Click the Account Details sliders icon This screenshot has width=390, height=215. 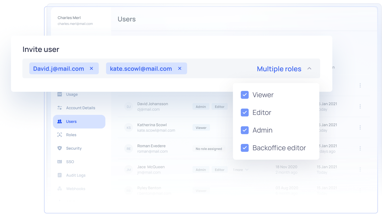(60, 108)
